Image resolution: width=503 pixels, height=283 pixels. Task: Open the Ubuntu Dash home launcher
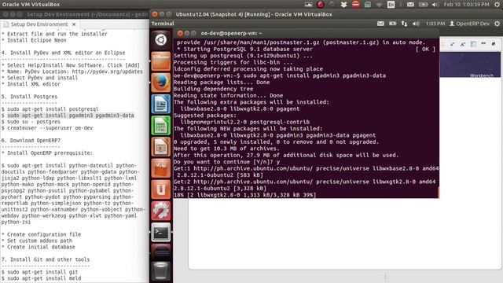(160, 40)
